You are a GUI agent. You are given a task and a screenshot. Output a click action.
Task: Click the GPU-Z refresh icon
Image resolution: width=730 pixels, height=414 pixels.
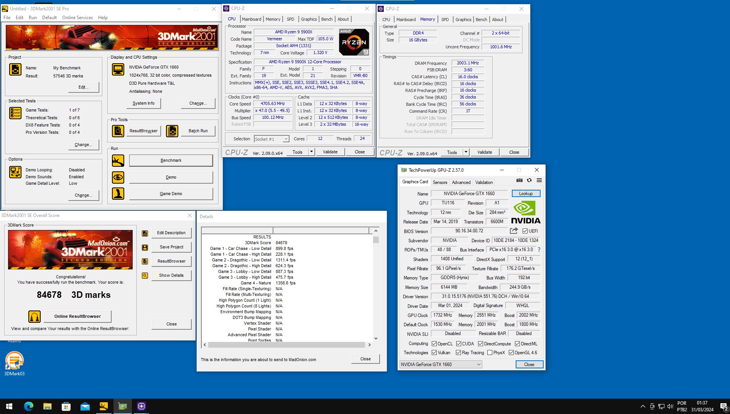coord(529,180)
